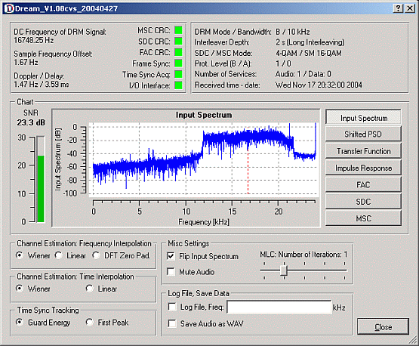Open the MSC constellation chart
The width and height of the screenshot is (419, 346).
coord(363,218)
